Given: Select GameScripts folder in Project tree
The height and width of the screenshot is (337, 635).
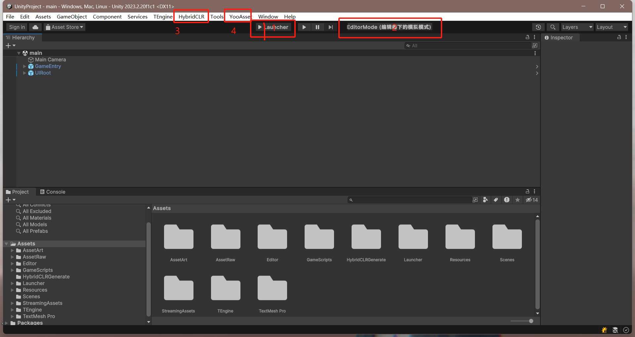Looking at the screenshot, I should pyautogui.click(x=38, y=270).
